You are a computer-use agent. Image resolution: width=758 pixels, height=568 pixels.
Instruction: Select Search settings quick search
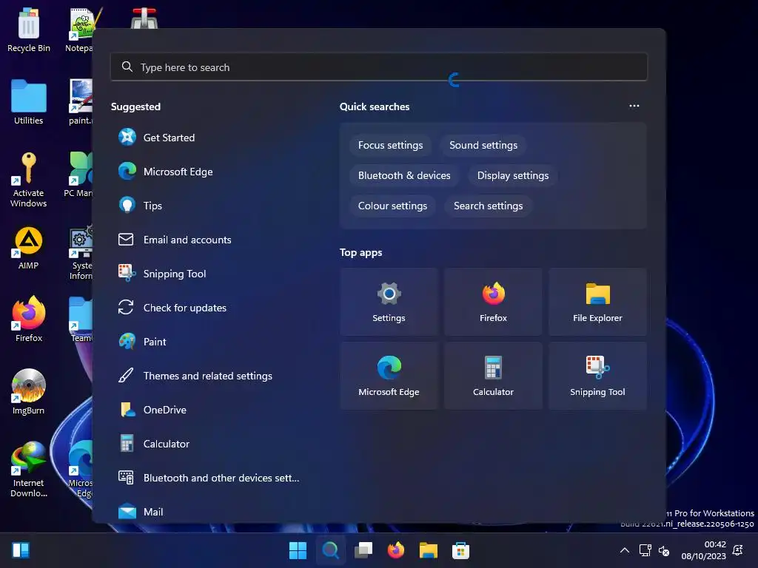(489, 206)
